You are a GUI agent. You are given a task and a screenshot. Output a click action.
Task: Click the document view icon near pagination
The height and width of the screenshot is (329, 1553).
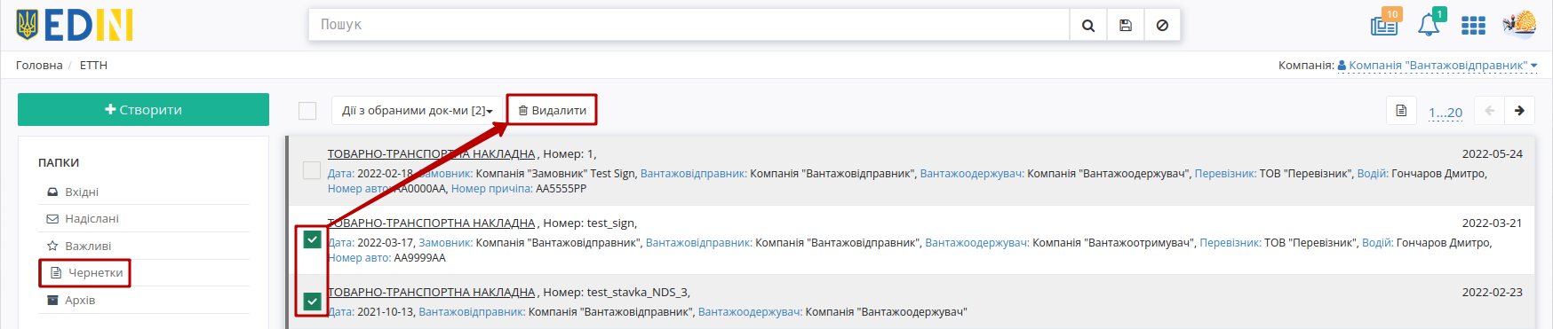click(1401, 111)
